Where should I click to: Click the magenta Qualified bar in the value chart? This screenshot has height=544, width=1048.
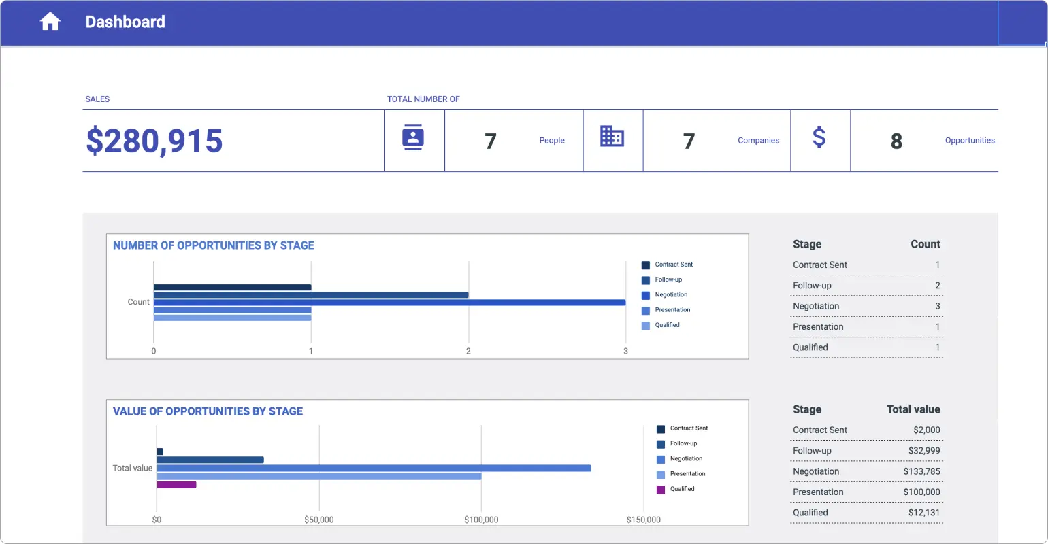point(176,485)
